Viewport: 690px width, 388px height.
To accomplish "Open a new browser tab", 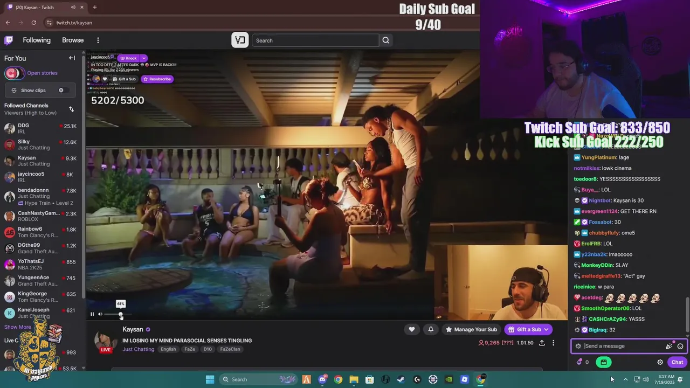I will (x=94, y=7).
